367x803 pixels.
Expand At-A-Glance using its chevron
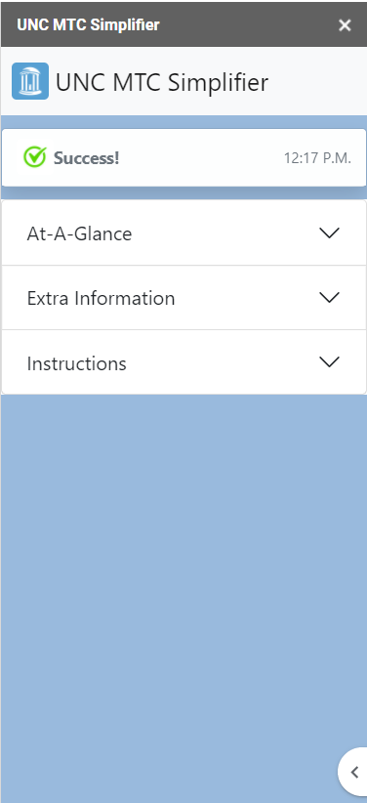coord(329,233)
